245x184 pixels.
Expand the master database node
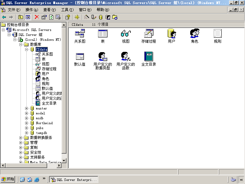26,108
